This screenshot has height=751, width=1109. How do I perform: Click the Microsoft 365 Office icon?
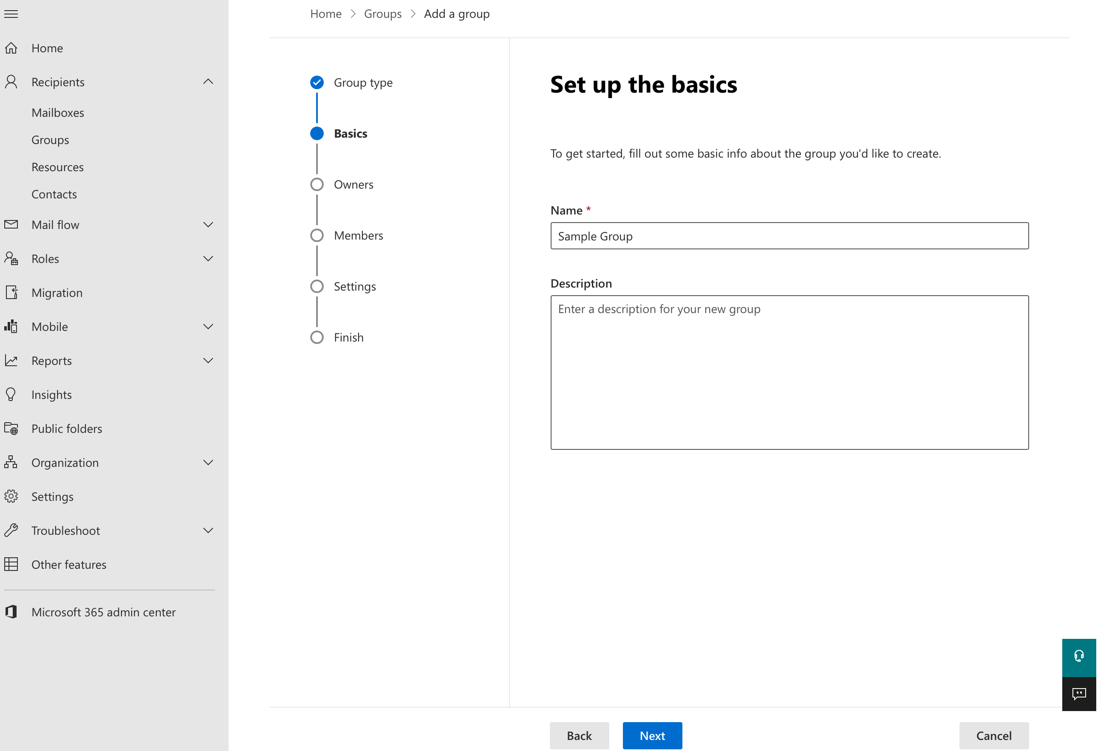[11, 612]
